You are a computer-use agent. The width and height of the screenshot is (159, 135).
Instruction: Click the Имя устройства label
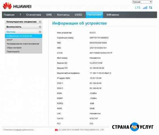(x=64, y=33)
